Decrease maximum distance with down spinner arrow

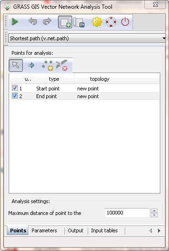(x=154, y=215)
